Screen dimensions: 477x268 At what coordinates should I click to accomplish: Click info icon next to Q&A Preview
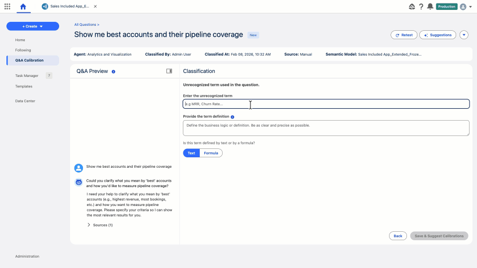[x=113, y=71]
